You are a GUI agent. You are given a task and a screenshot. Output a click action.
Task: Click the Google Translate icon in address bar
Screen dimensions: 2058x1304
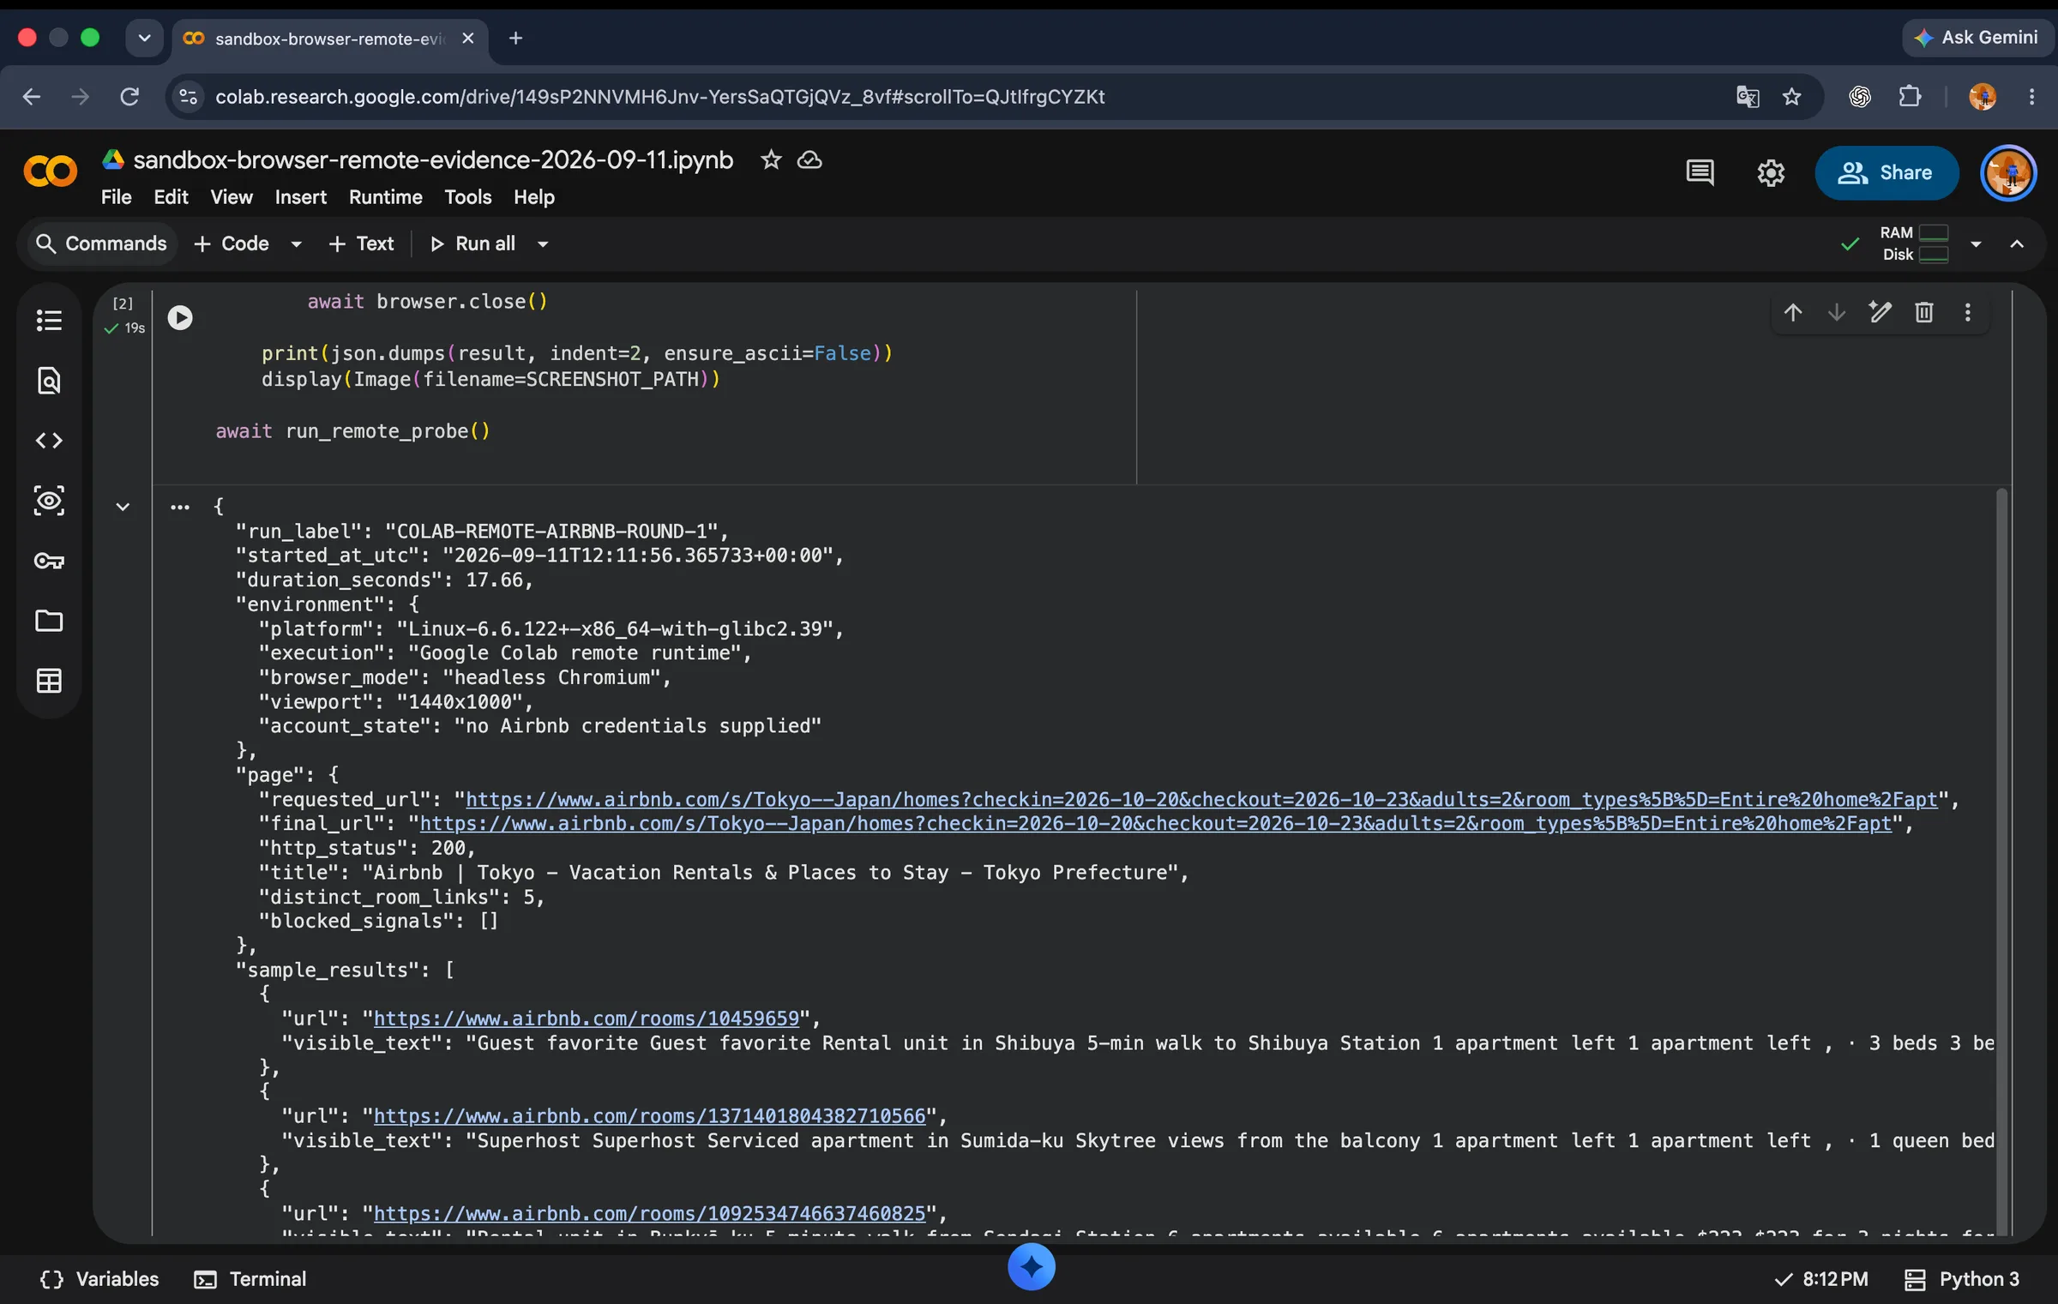1748,97
